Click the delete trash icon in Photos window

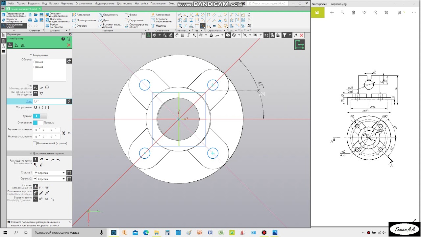pyautogui.click(x=353, y=13)
